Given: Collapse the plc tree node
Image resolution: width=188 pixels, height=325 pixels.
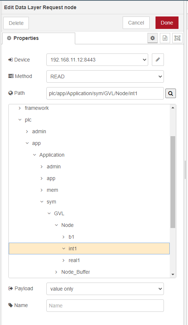Looking at the screenshot, I should click(x=20, y=120).
